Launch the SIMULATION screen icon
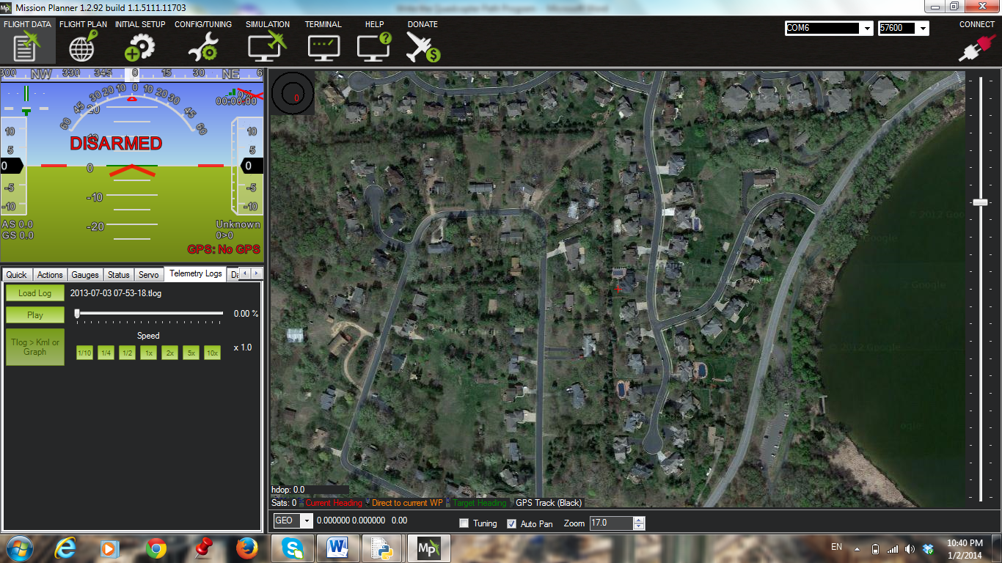This screenshot has width=1002, height=563. [x=266, y=47]
